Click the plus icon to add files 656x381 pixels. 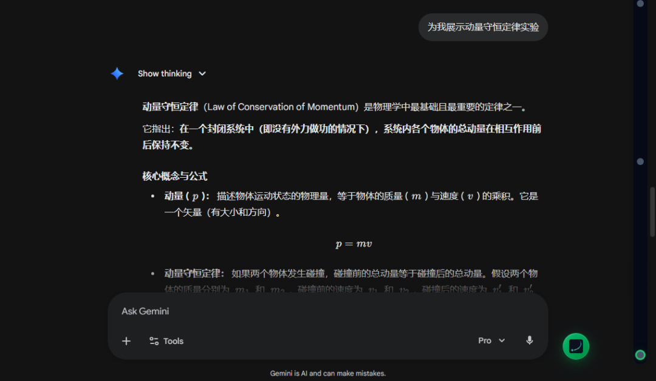pos(126,341)
